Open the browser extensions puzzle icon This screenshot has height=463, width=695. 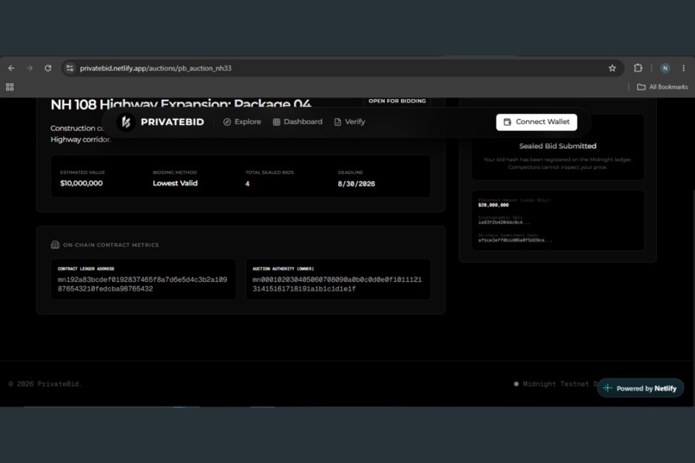click(638, 68)
